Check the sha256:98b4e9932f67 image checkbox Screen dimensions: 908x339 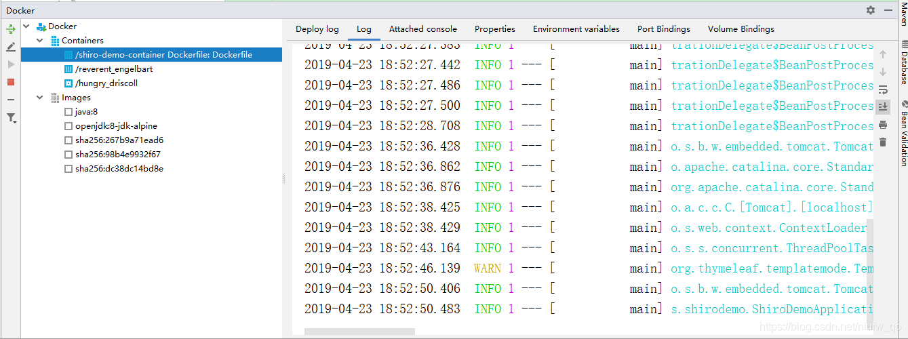(68, 155)
